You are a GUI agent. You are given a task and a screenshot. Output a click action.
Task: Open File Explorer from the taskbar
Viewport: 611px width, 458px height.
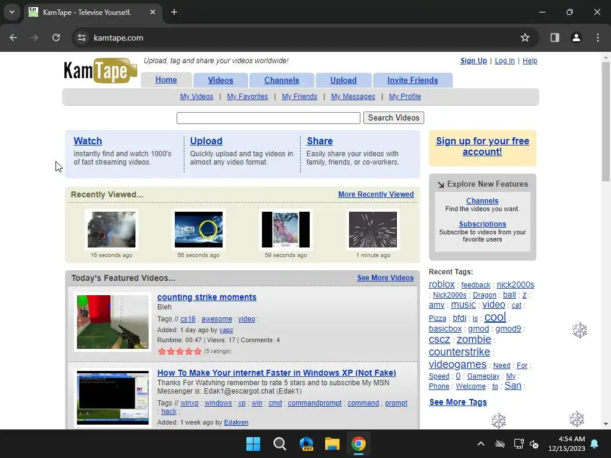pyautogui.click(x=332, y=444)
